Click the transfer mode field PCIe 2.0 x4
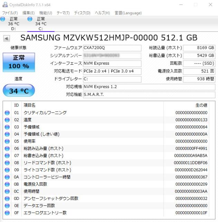This screenshot has width=218, height=222. click(112, 71)
